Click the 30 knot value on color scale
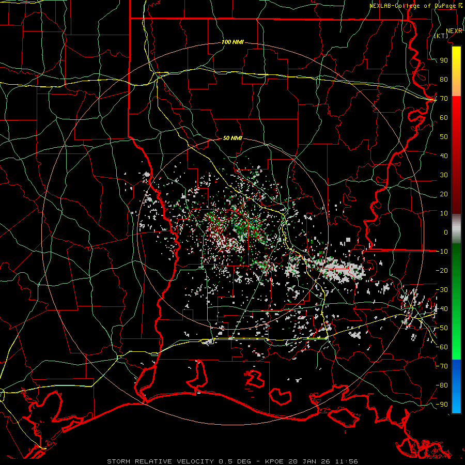Image resolution: width=465 pixels, height=465 pixels. point(444,175)
